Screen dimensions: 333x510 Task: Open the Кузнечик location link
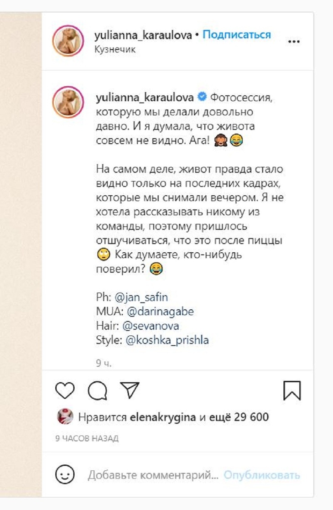coord(115,49)
